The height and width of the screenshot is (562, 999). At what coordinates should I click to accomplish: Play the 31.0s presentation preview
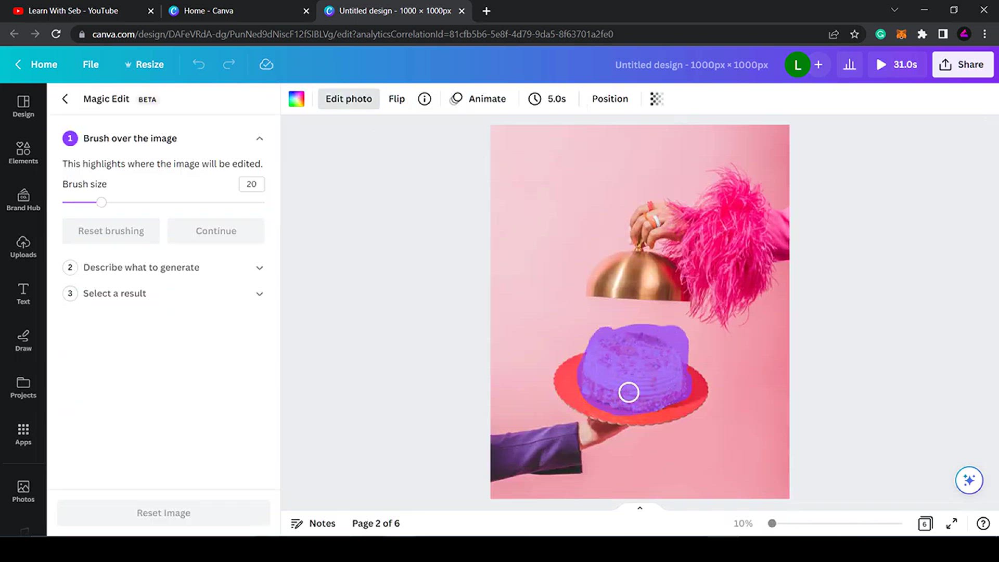point(897,65)
